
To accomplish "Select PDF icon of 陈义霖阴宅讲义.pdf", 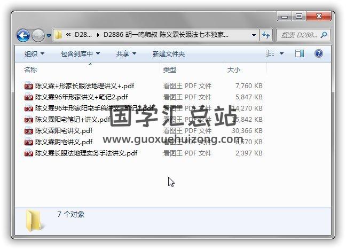I will [29, 142].
